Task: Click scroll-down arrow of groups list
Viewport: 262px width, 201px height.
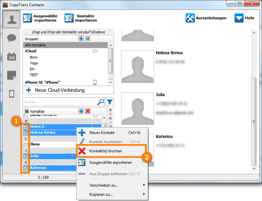Action: tap(111, 82)
